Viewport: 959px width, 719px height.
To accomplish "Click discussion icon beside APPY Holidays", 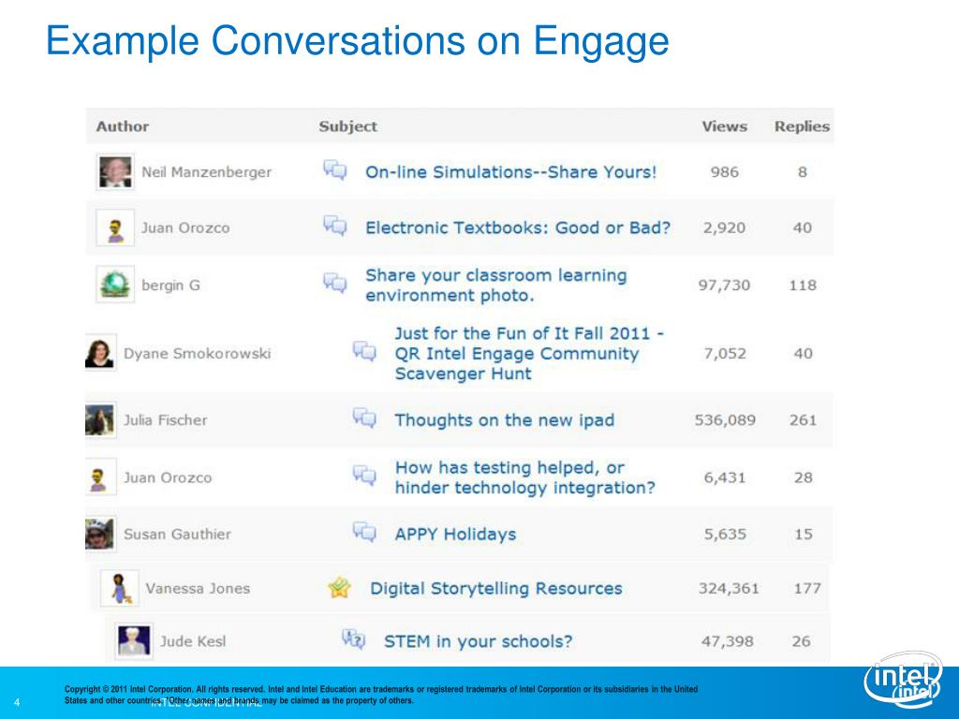I will tap(364, 532).
